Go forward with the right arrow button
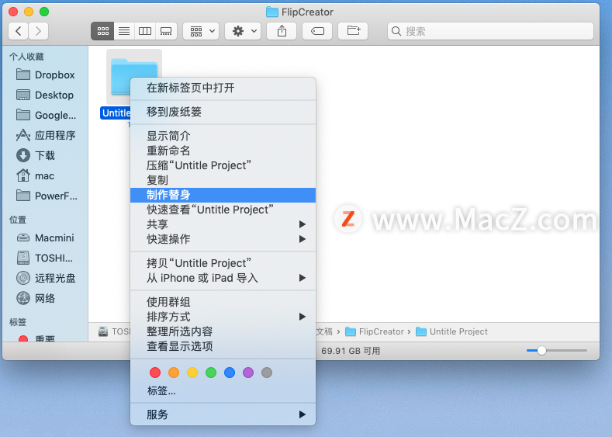 coord(38,31)
